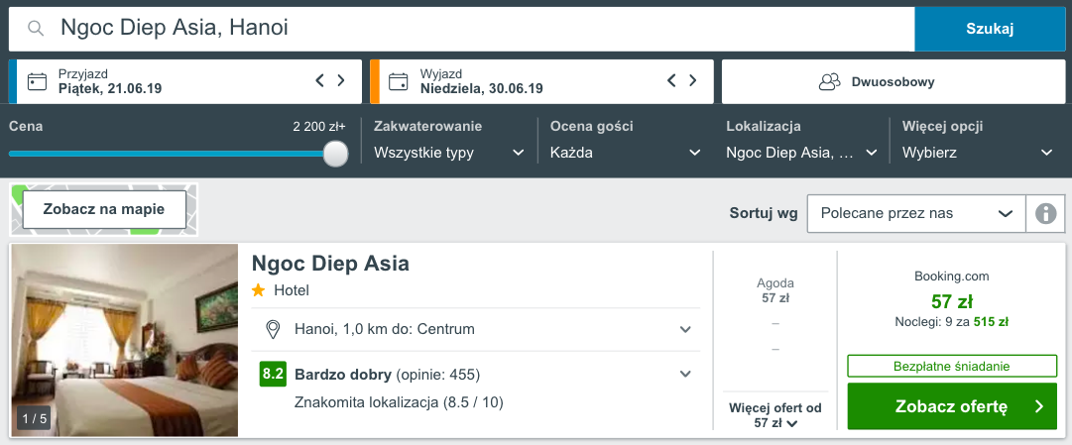Open Lokalizacja dropdown
Image resolution: width=1072 pixels, height=445 pixels.
coord(801,153)
